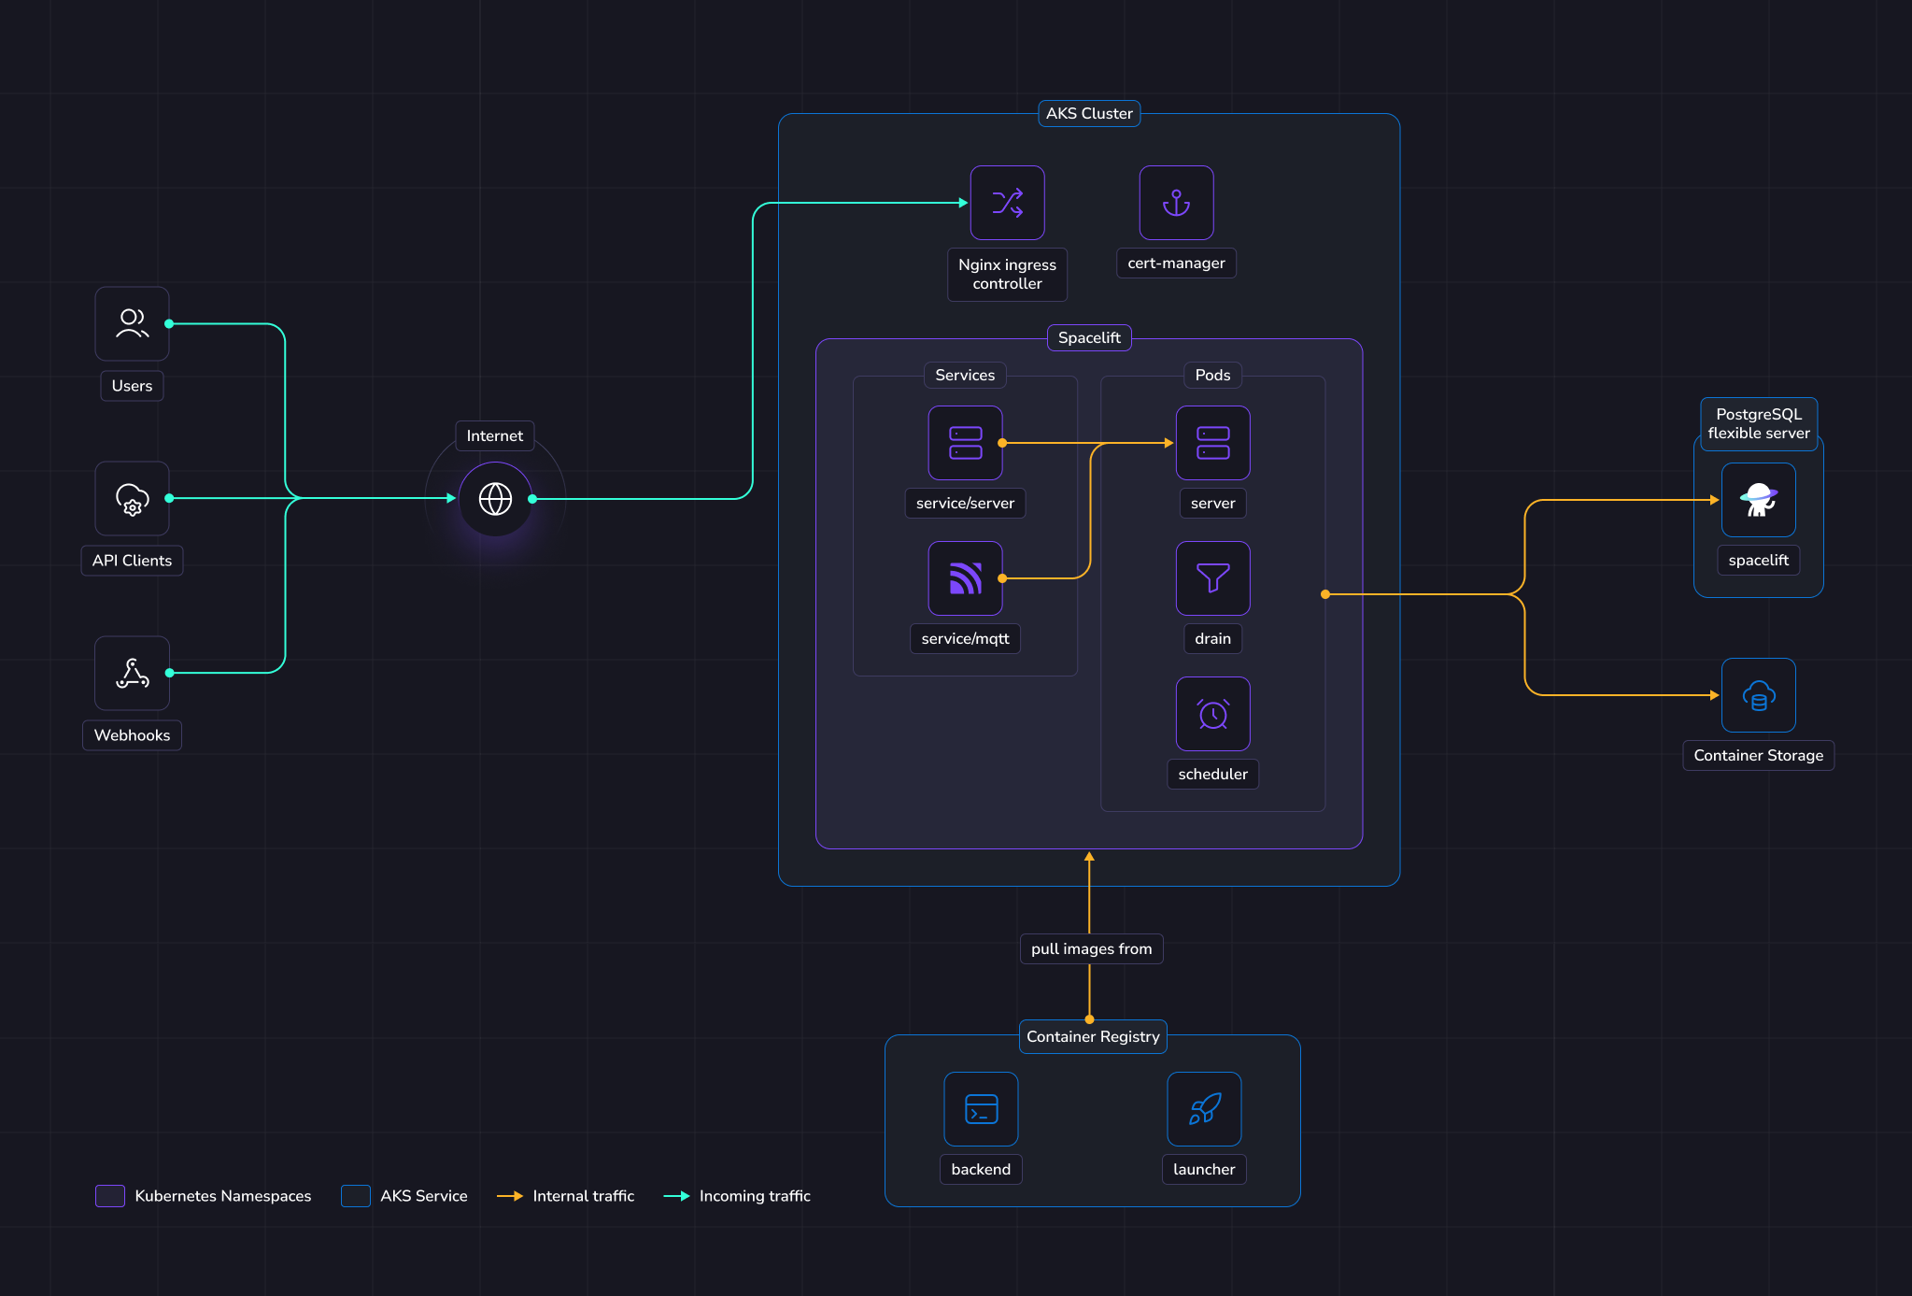Click the PostgreSQL flexible server label
The width and height of the screenshot is (1912, 1296).
click(1758, 424)
